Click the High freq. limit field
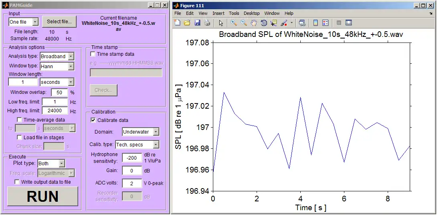Viewport: 437px width, 215px height. tap(55, 111)
